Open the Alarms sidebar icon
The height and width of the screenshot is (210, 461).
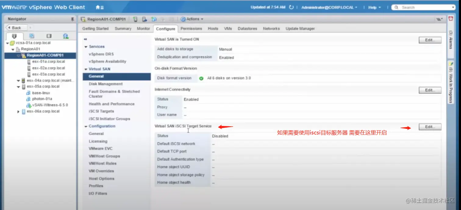click(451, 19)
